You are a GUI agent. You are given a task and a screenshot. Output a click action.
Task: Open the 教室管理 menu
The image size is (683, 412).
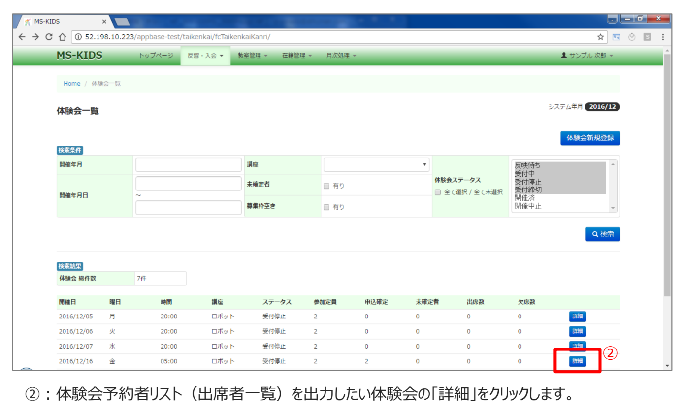coord(253,56)
